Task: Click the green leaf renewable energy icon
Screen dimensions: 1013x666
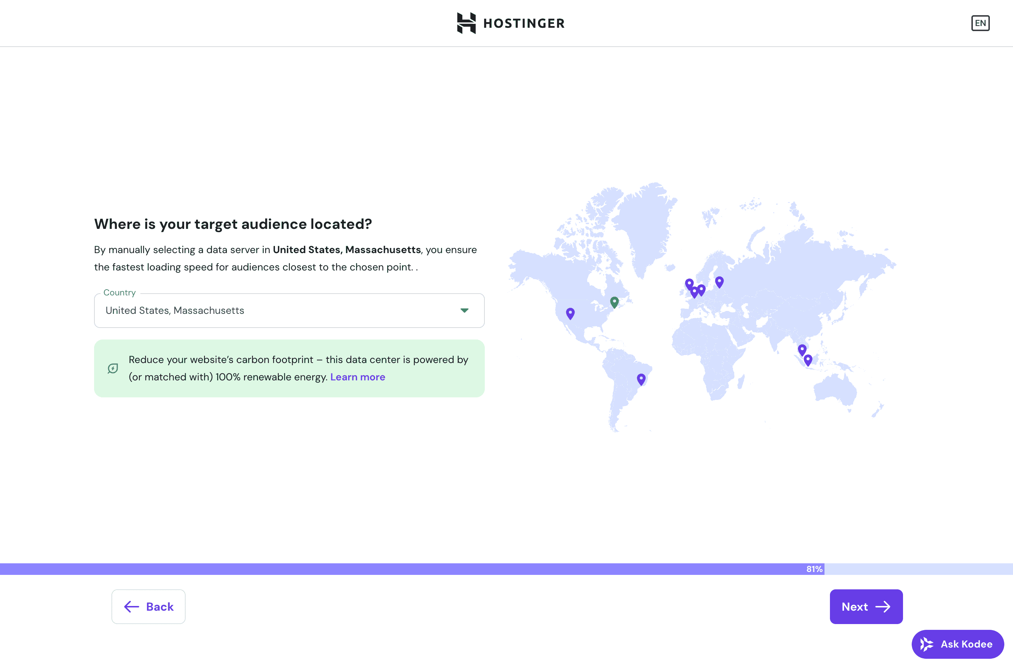Action: (113, 368)
